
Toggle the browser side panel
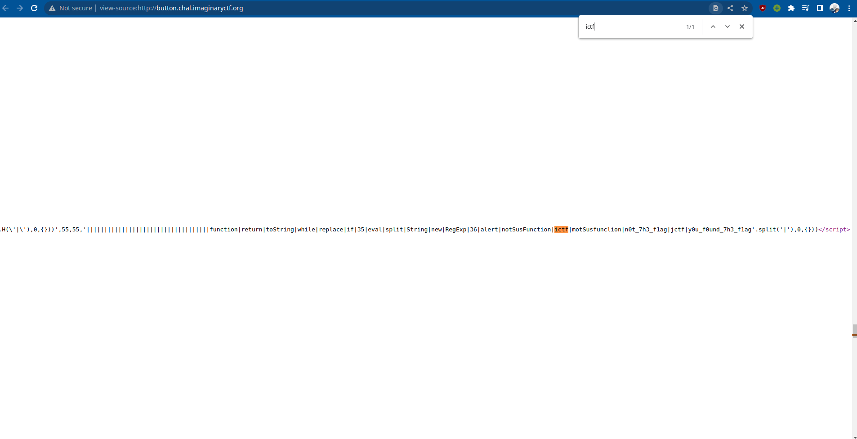coord(820,8)
